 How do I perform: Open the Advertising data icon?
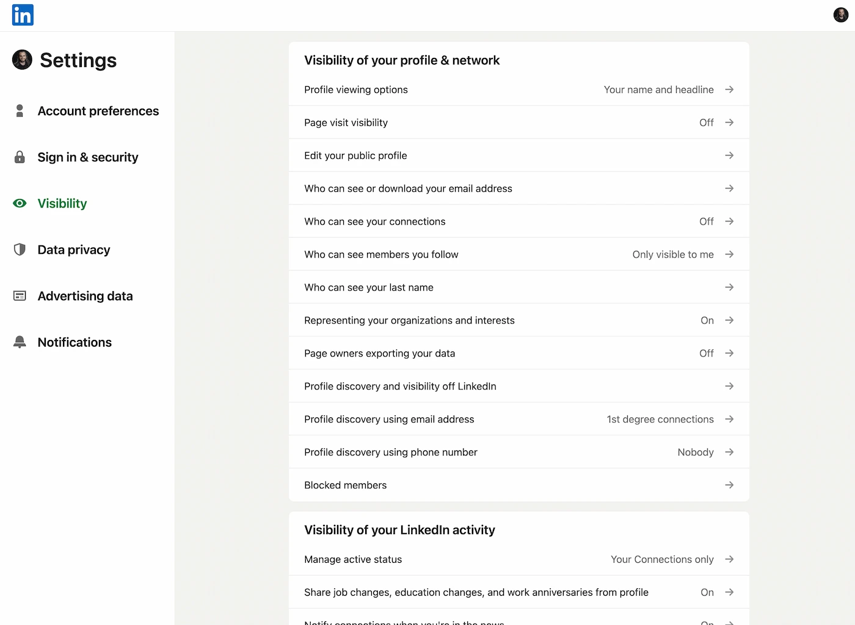pos(20,296)
